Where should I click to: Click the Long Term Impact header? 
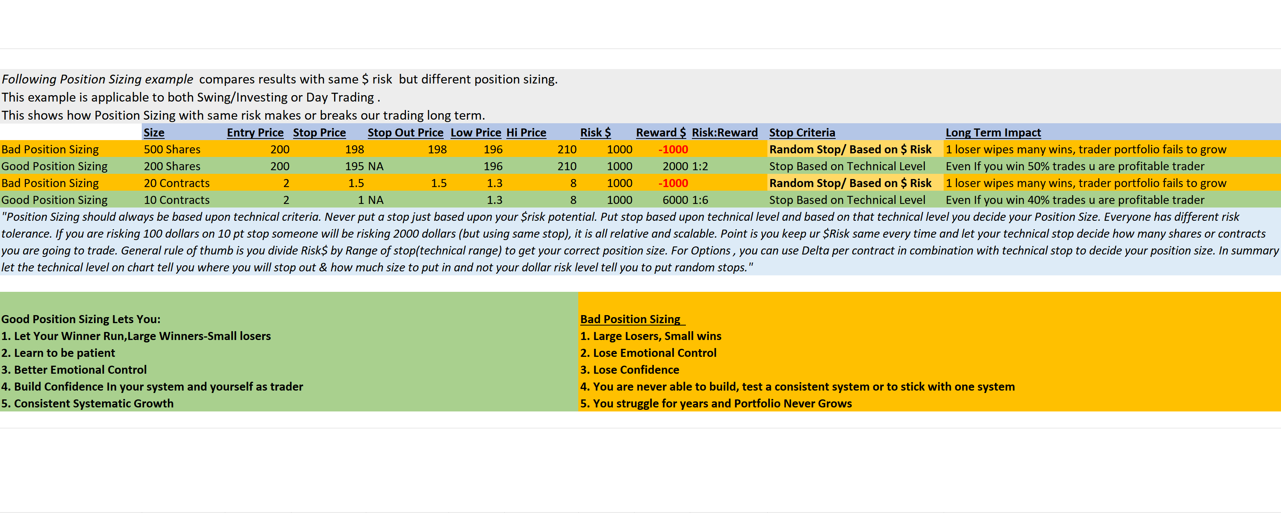993,133
